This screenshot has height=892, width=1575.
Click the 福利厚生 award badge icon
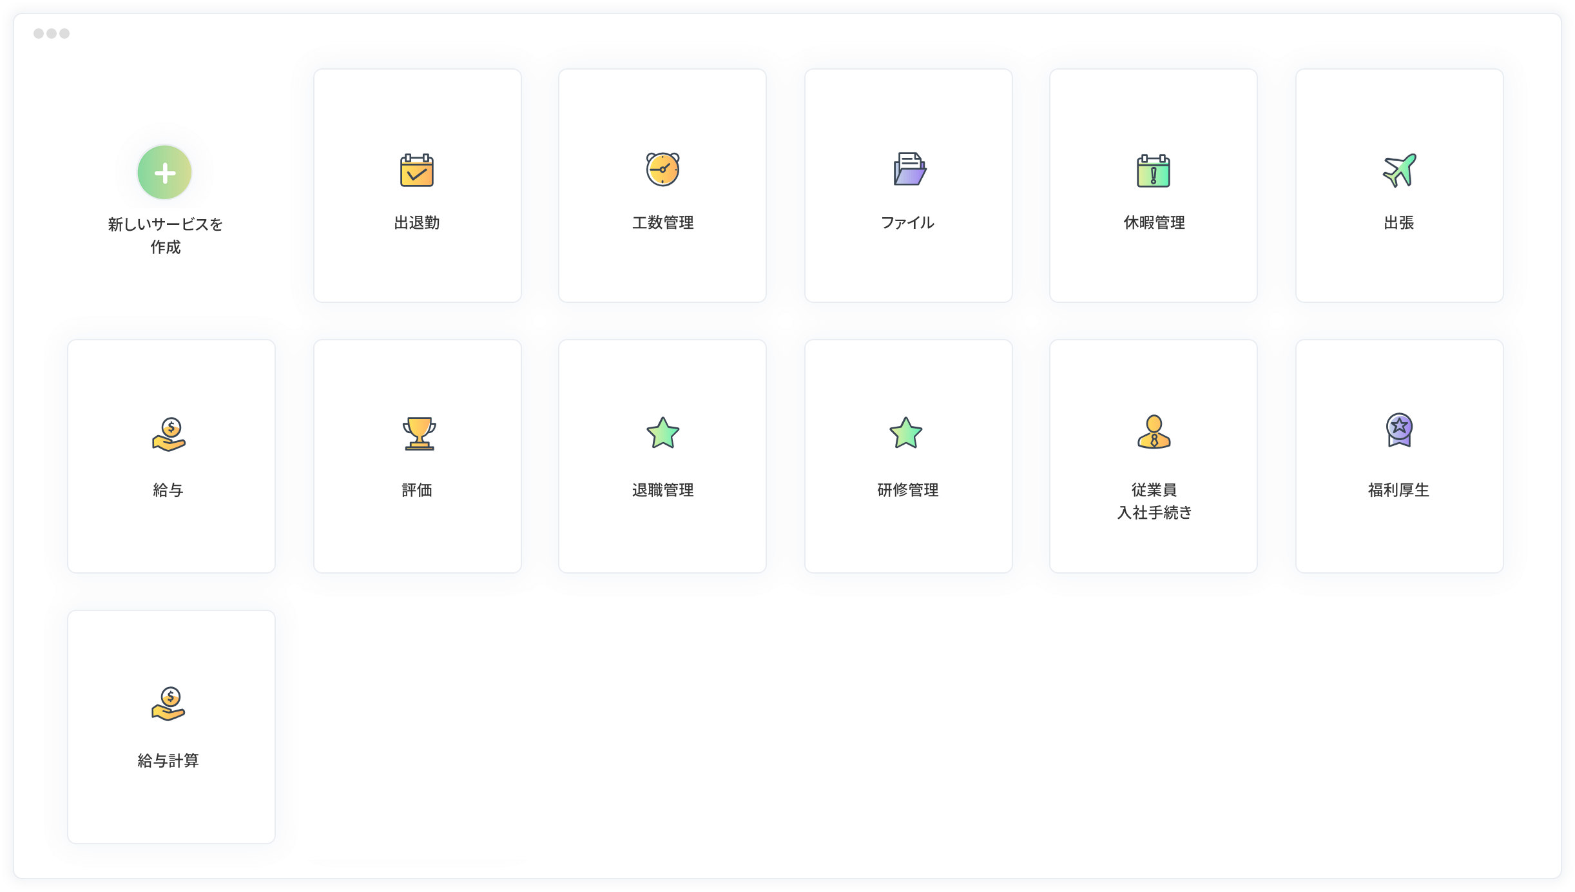point(1399,430)
